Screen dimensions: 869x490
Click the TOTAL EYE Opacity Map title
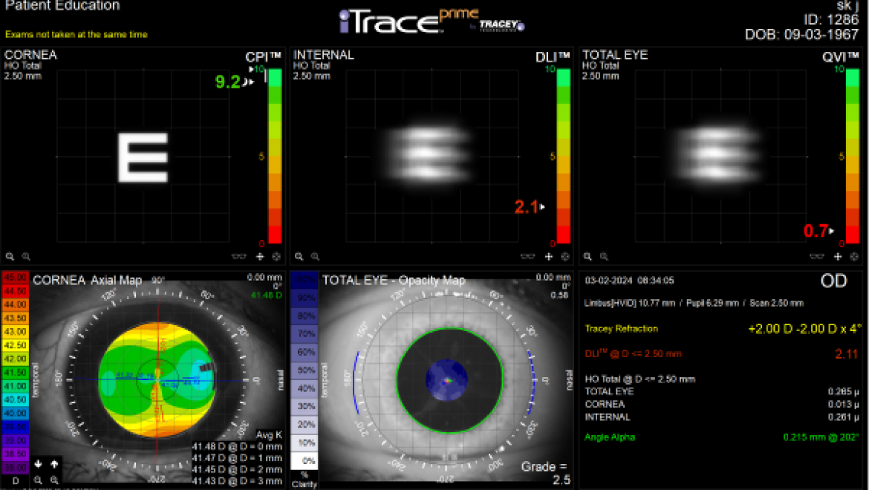393,280
